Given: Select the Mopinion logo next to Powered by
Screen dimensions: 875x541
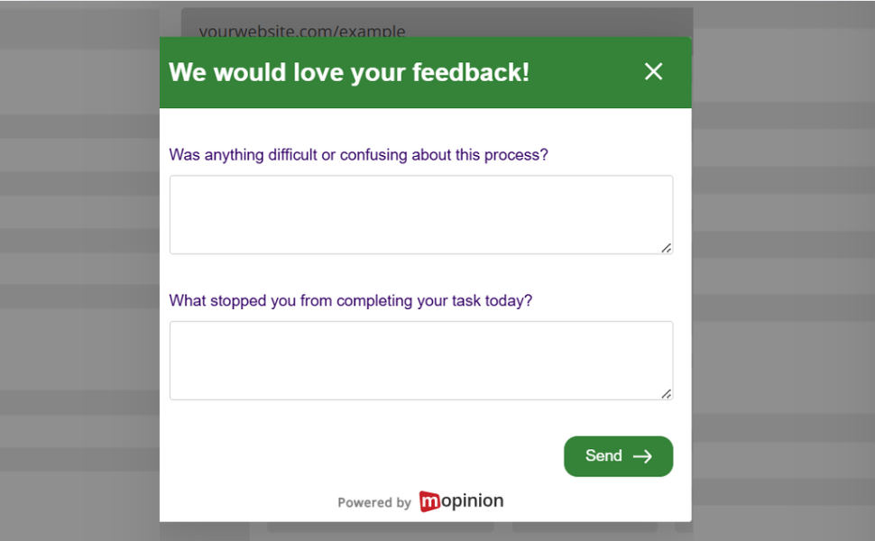Looking at the screenshot, I should [x=460, y=501].
